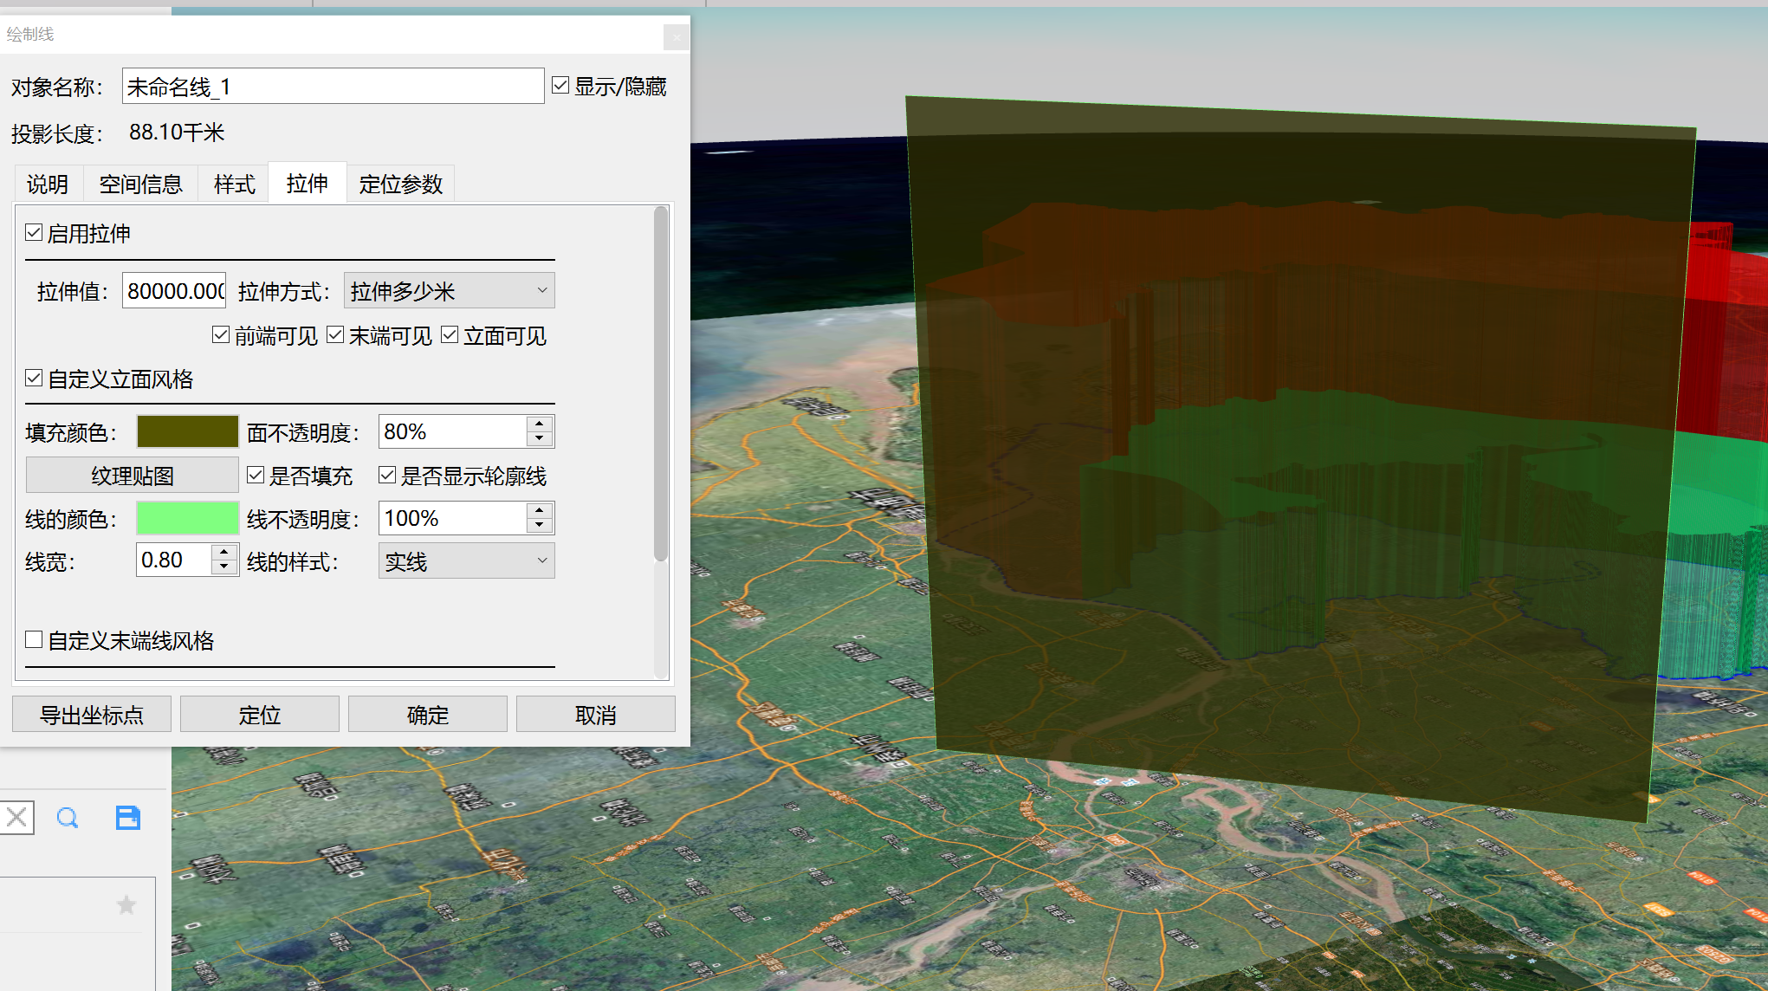Image resolution: width=1768 pixels, height=991 pixels.
Task: Pick the dark olive 填充颜色 swatch
Action: point(187,431)
